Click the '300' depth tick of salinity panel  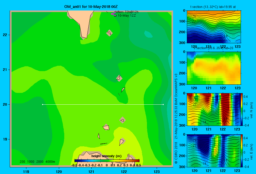point(182,84)
